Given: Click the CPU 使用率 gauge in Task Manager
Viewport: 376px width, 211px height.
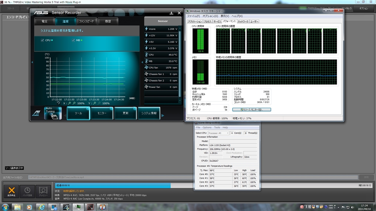Looking at the screenshot, I should tap(200, 41).
